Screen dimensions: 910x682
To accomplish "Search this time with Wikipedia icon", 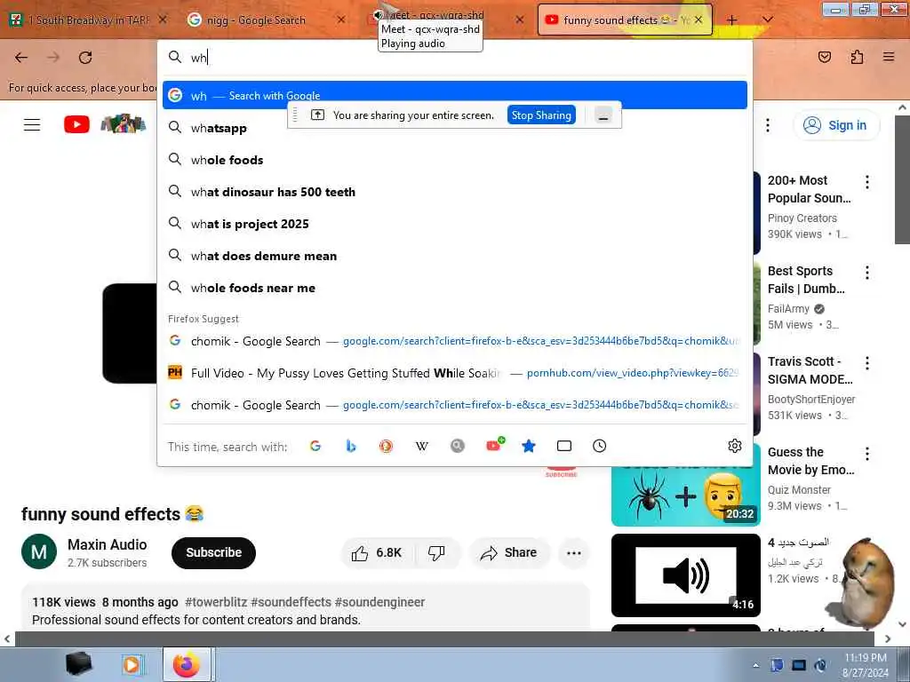I will (422, 446).
